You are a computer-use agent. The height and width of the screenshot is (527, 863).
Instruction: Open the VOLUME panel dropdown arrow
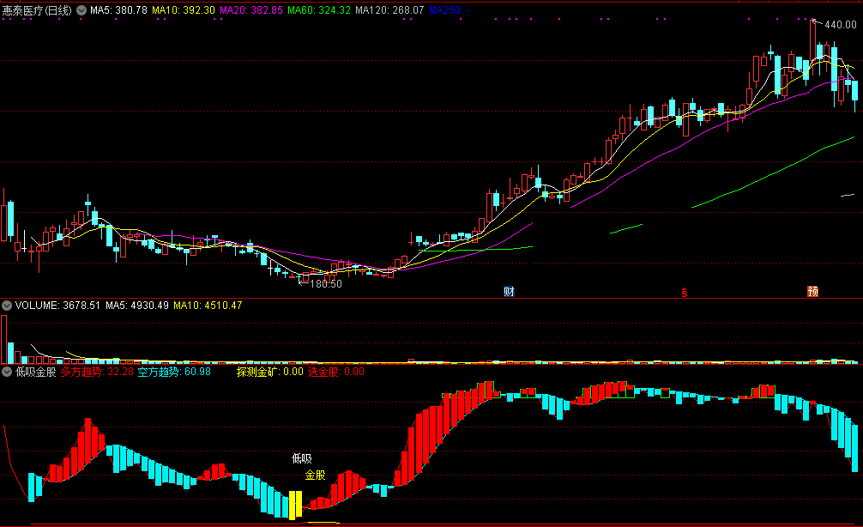pyautogui.click(x=7, y=305)
